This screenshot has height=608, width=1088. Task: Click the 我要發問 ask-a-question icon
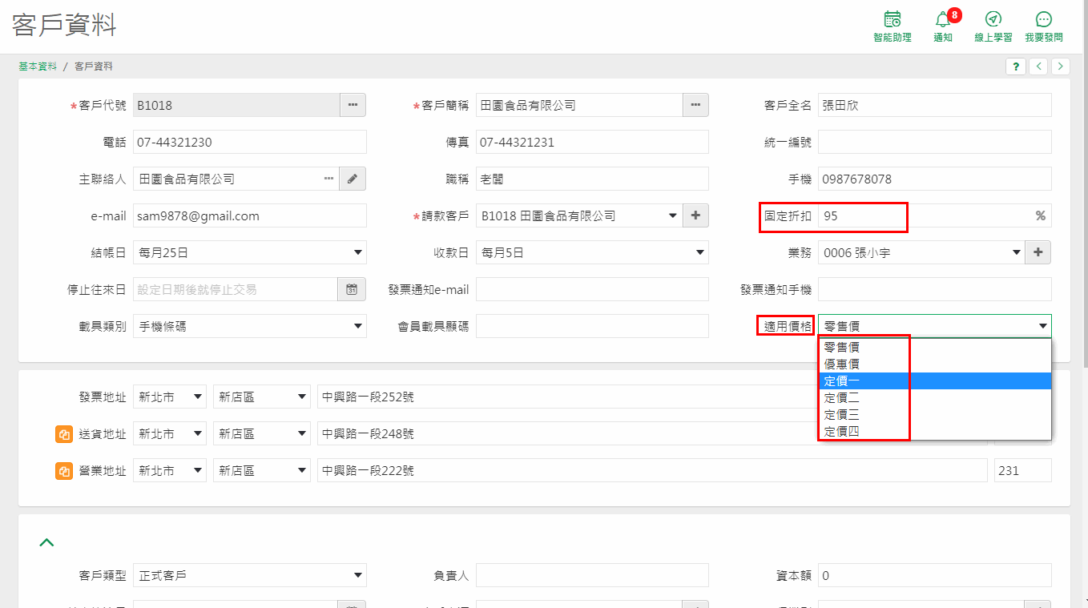[x=1044, y=26]
